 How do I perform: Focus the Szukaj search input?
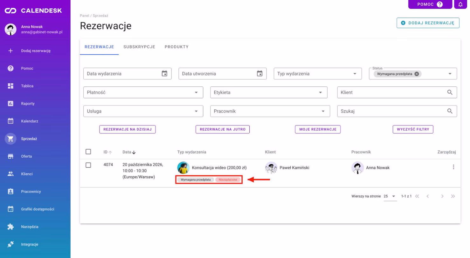[397, 111]
